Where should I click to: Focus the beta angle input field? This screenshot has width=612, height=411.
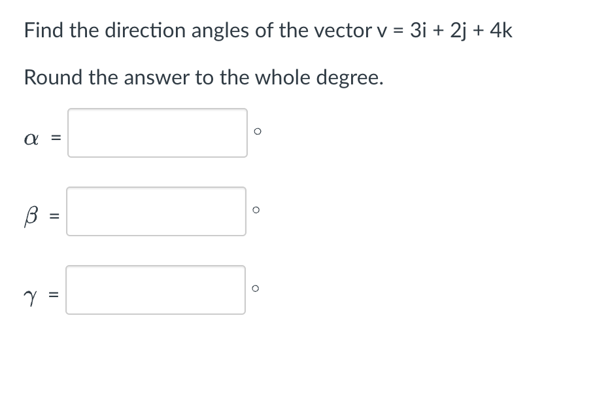[156, 211]
